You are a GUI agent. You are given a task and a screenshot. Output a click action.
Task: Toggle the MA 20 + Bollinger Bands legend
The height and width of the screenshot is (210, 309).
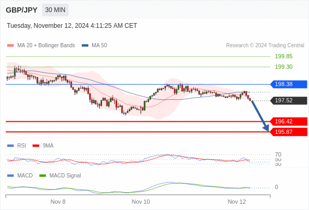pos(41,46)
